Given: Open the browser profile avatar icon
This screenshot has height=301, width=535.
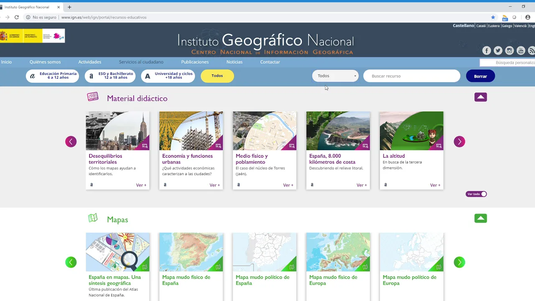Looking at the screenshot, I should [x=527, y=17].
